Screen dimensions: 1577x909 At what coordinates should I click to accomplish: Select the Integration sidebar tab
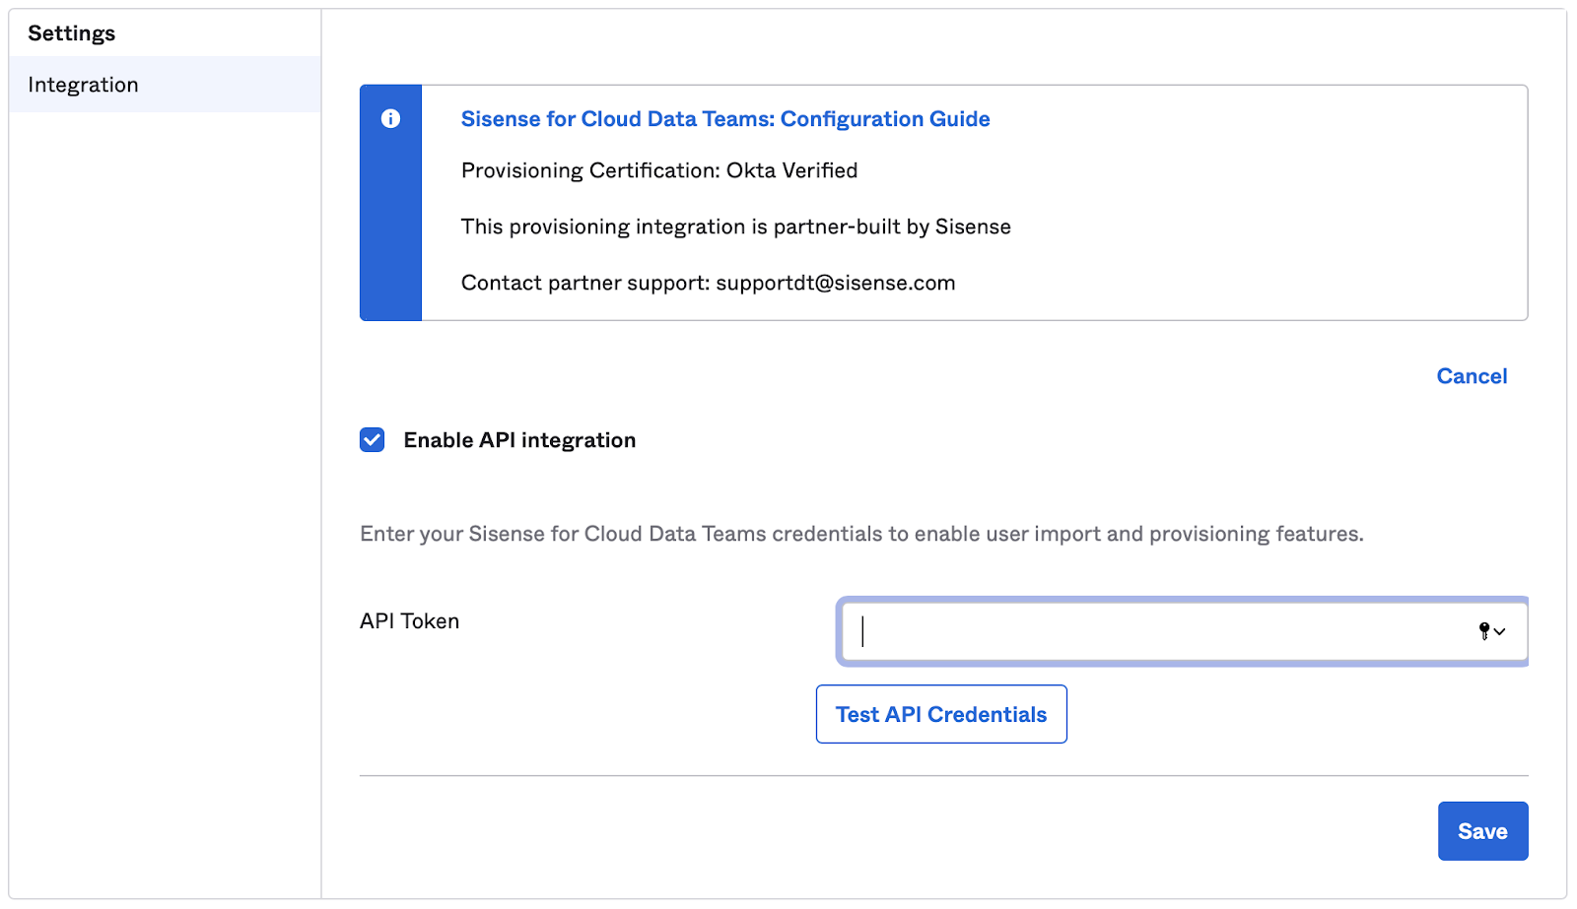pyautogui.click(x=165, y=85)
